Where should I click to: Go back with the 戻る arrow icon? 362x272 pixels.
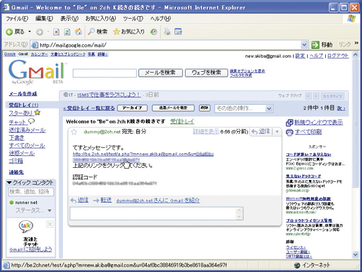click(x=9, y=32)
